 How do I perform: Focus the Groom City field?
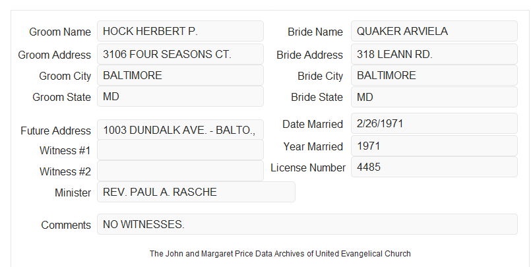[x=180, y=75]
